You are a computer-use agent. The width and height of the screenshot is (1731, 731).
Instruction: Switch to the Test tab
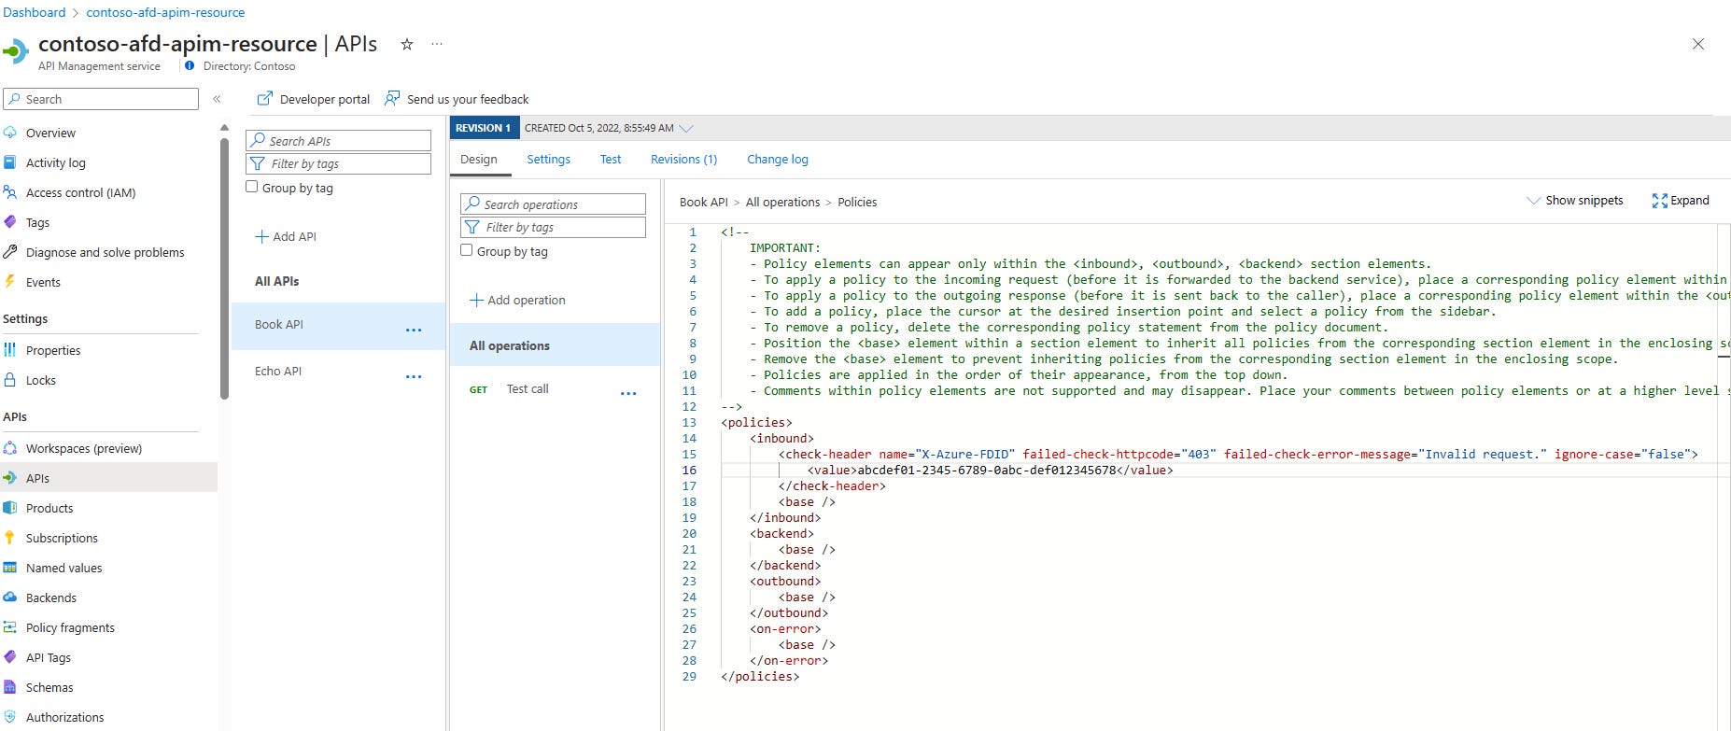pyautogui.click(x=611, y=160)
